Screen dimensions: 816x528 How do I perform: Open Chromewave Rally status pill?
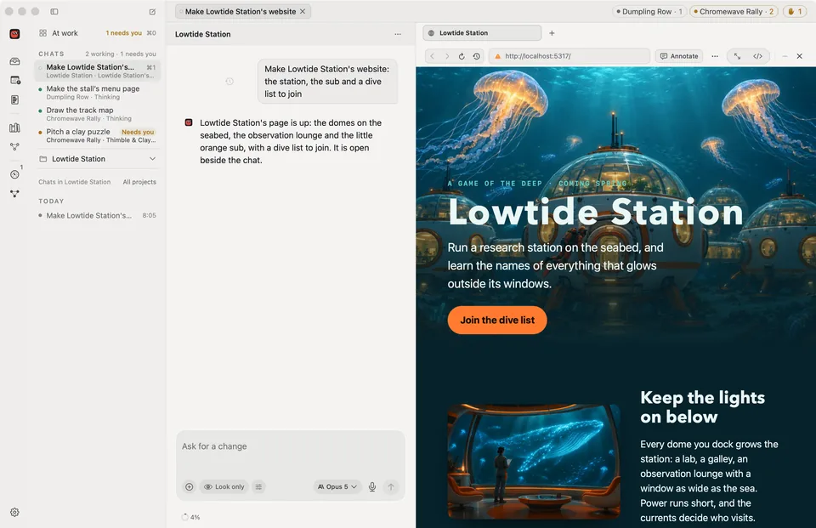tap(734, 11)
